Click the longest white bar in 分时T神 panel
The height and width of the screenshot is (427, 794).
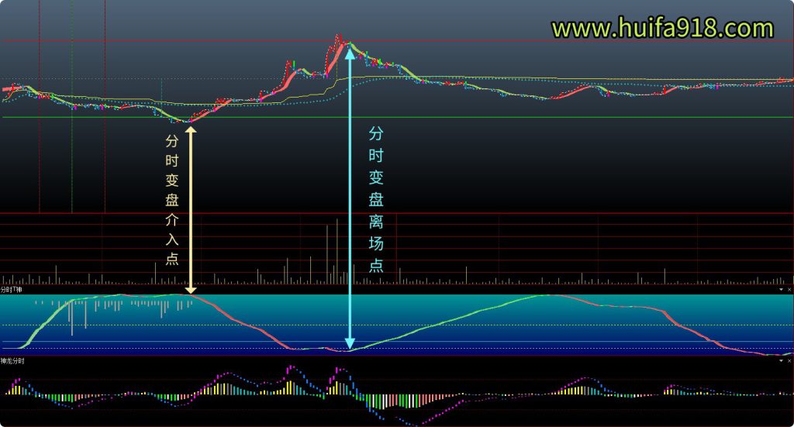click(x=72, y=318)
